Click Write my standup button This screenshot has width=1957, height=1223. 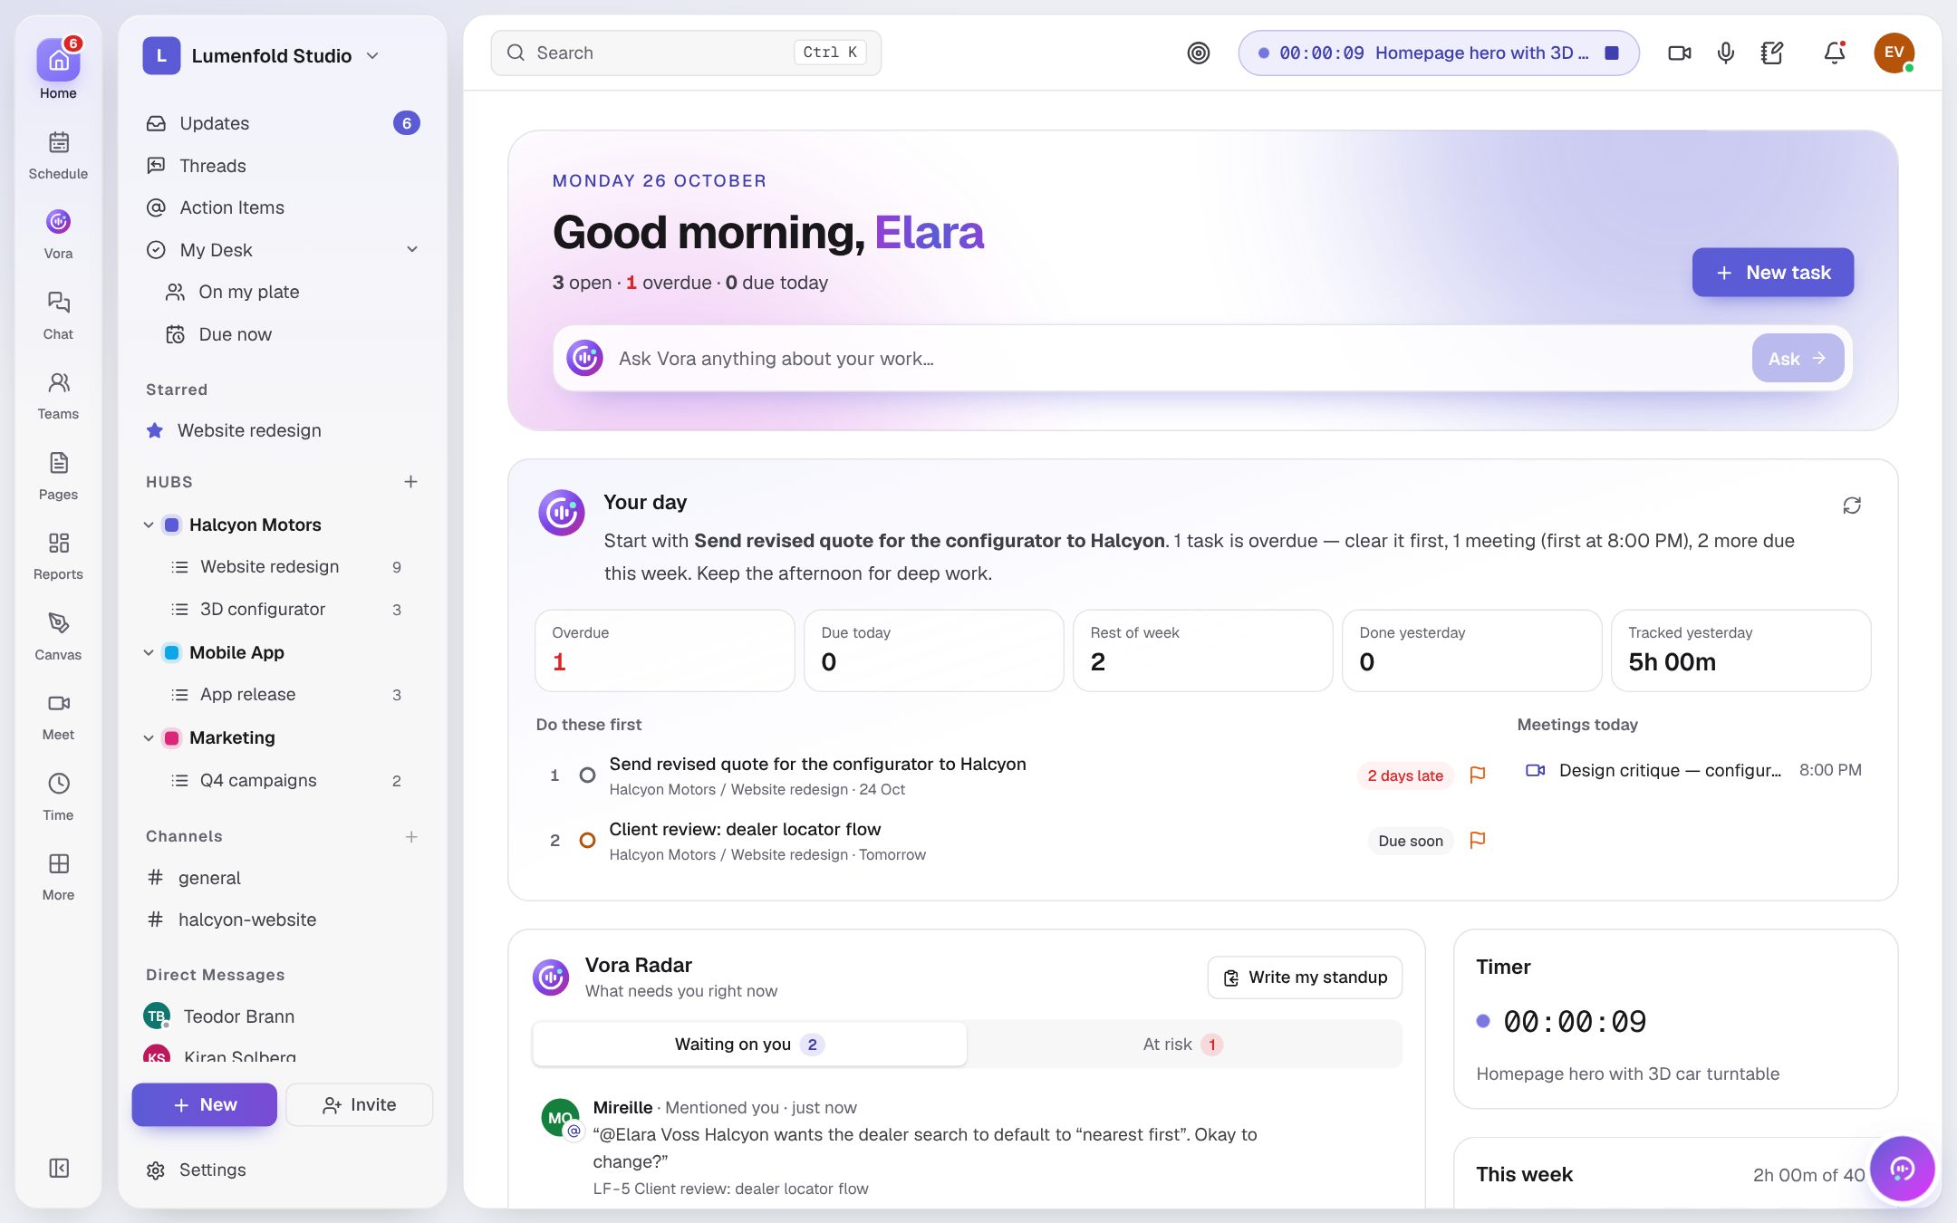point(1305,977)
